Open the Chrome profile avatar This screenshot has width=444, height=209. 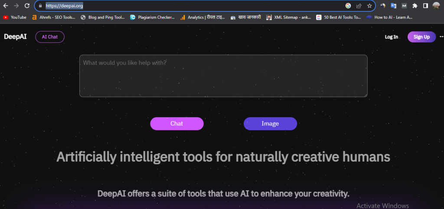click(436, 6)
